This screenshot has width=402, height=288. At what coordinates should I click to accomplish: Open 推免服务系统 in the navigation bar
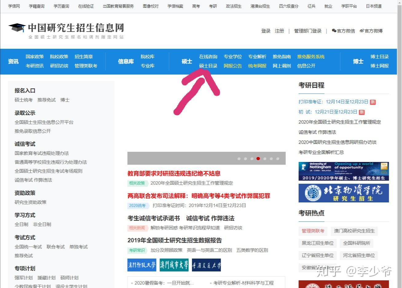311,56
